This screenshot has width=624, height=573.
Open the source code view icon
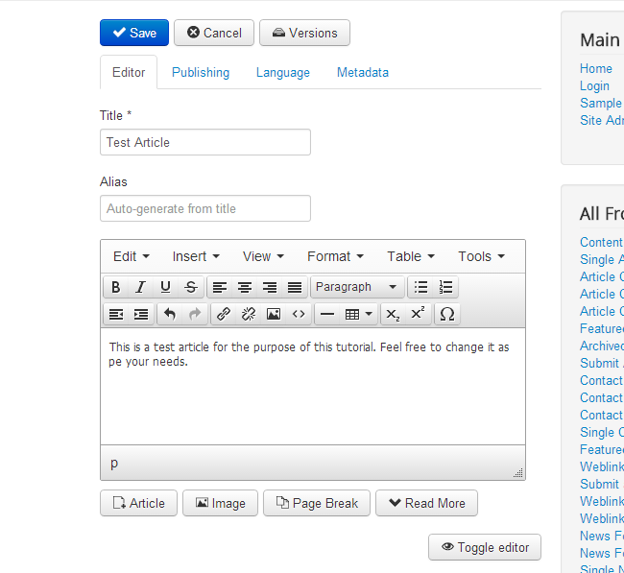299,314
